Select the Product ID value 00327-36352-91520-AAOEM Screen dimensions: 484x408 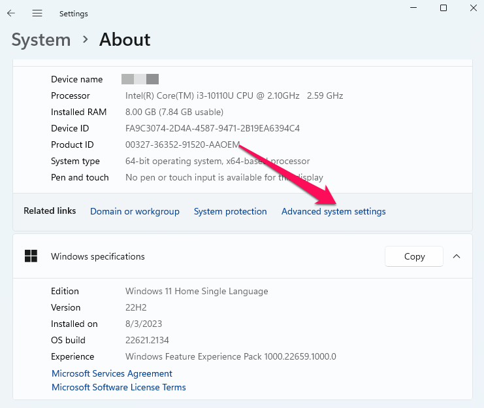tap(182, 144)
